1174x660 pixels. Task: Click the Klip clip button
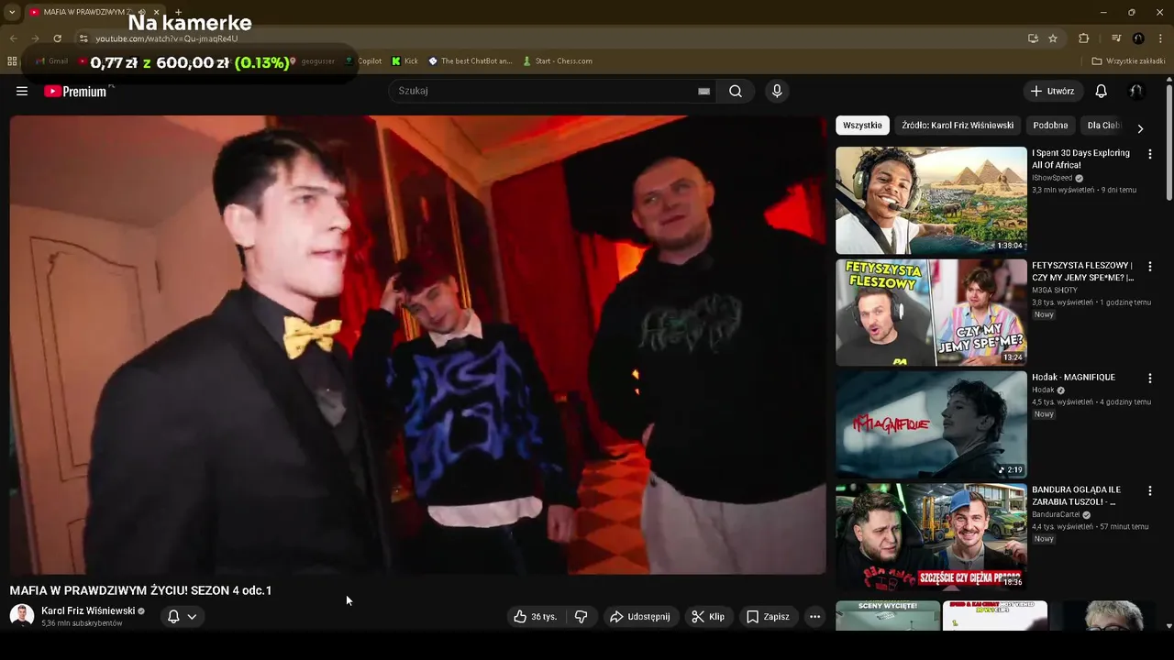click(707, 617)
